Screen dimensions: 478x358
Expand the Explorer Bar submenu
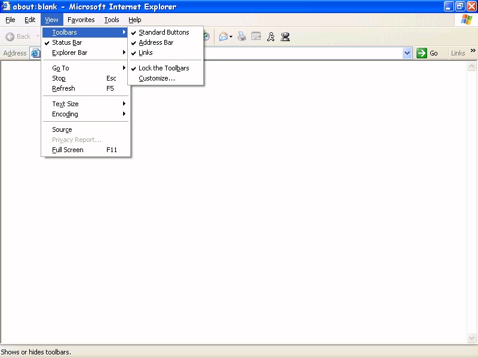[x=86, y=53]
